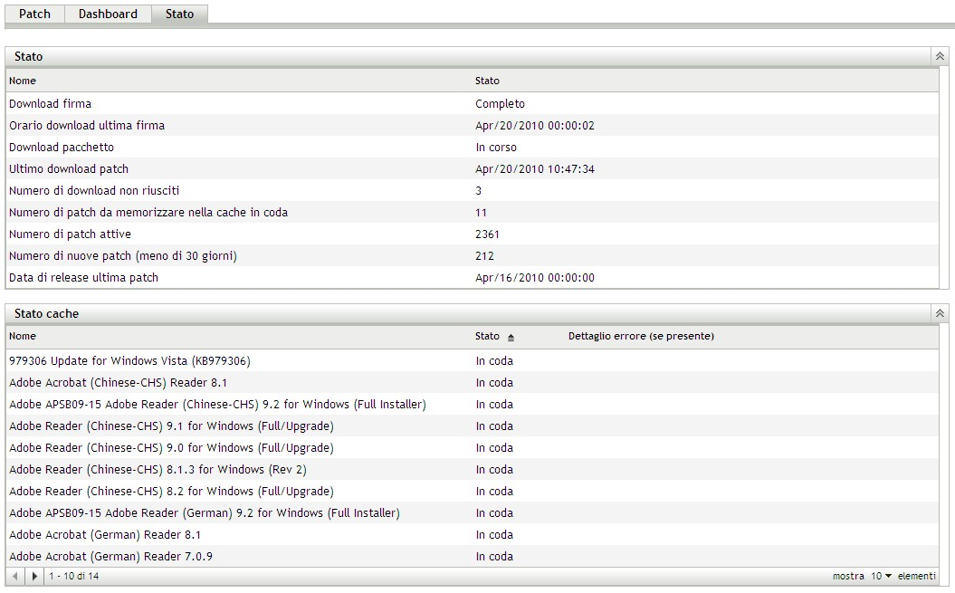
Task: Sort by Stato column arrow icon
Action: [511, 337]
